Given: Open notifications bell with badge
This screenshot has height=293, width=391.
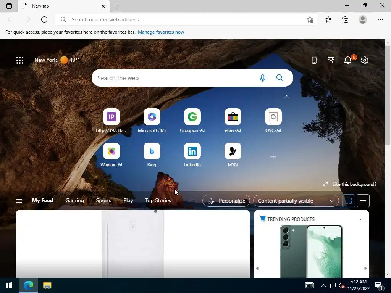Looking at the screenshot, I should click(x=349, y=60).
